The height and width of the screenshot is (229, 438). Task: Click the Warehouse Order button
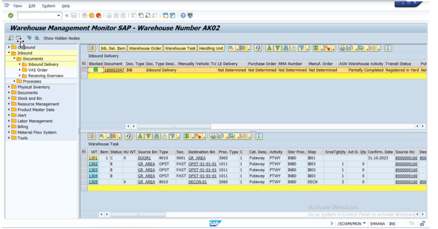145,48
